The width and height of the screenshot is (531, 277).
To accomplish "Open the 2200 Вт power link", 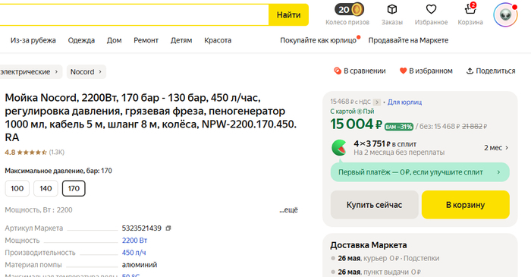I will coord(134,241).
